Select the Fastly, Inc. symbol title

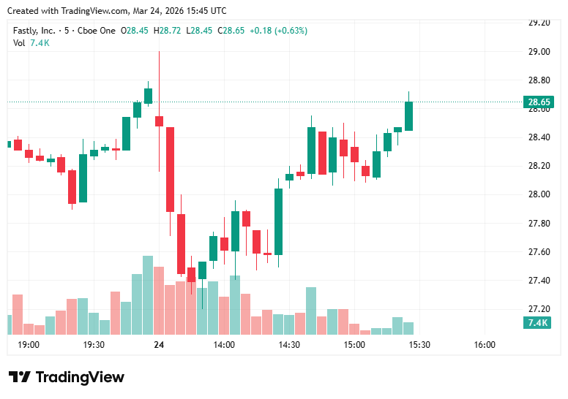click(34, 31)
